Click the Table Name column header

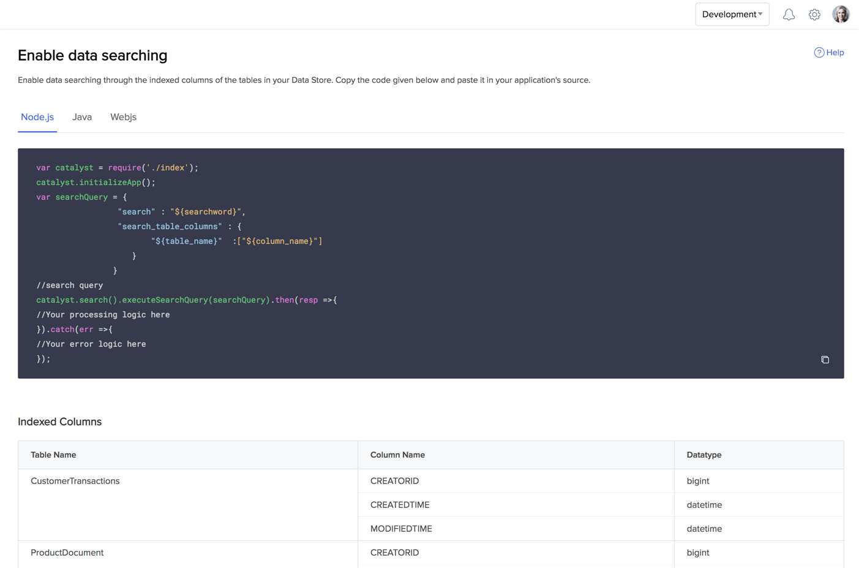coord(54,455)
